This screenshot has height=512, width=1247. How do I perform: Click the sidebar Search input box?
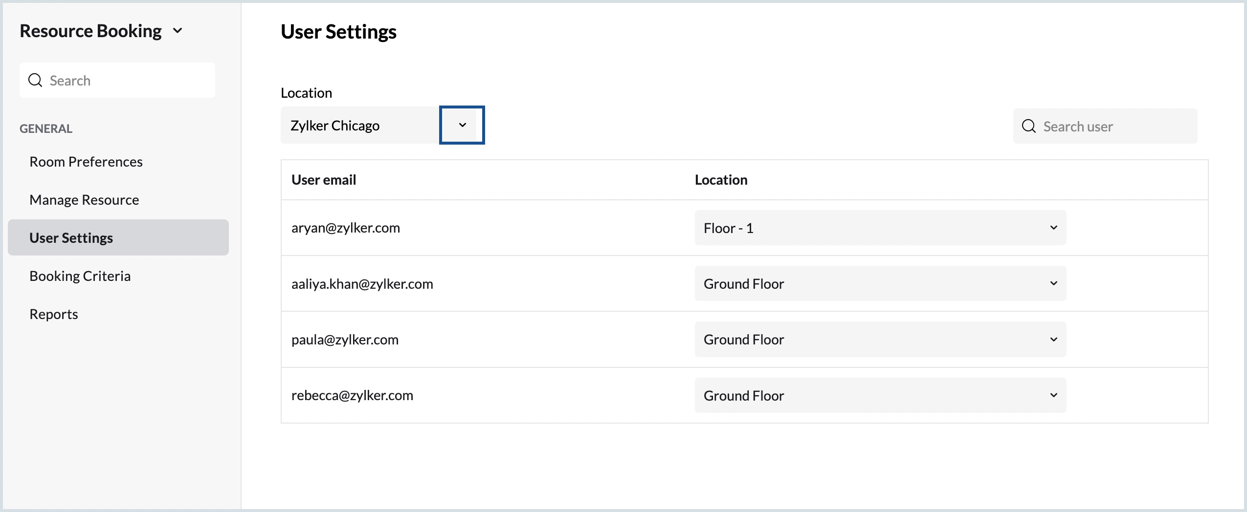(x=117, y=80)
